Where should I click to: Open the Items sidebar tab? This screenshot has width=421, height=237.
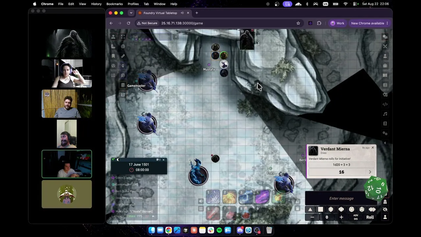[385, 66]
